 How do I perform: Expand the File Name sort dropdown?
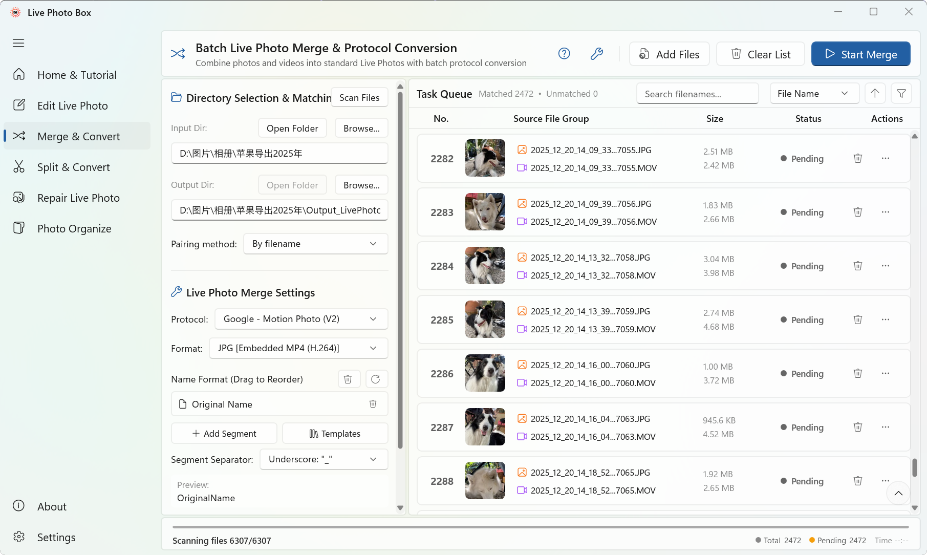[814, 93]
